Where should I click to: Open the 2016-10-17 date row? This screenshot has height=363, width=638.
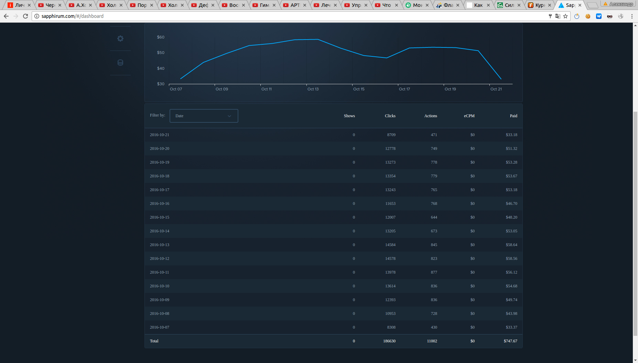334,190
